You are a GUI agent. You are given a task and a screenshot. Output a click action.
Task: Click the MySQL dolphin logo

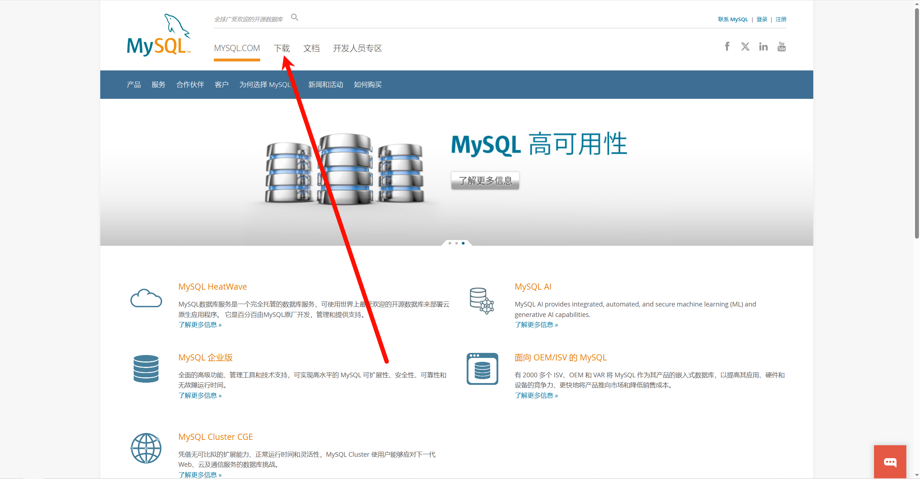tap(158, 35)
